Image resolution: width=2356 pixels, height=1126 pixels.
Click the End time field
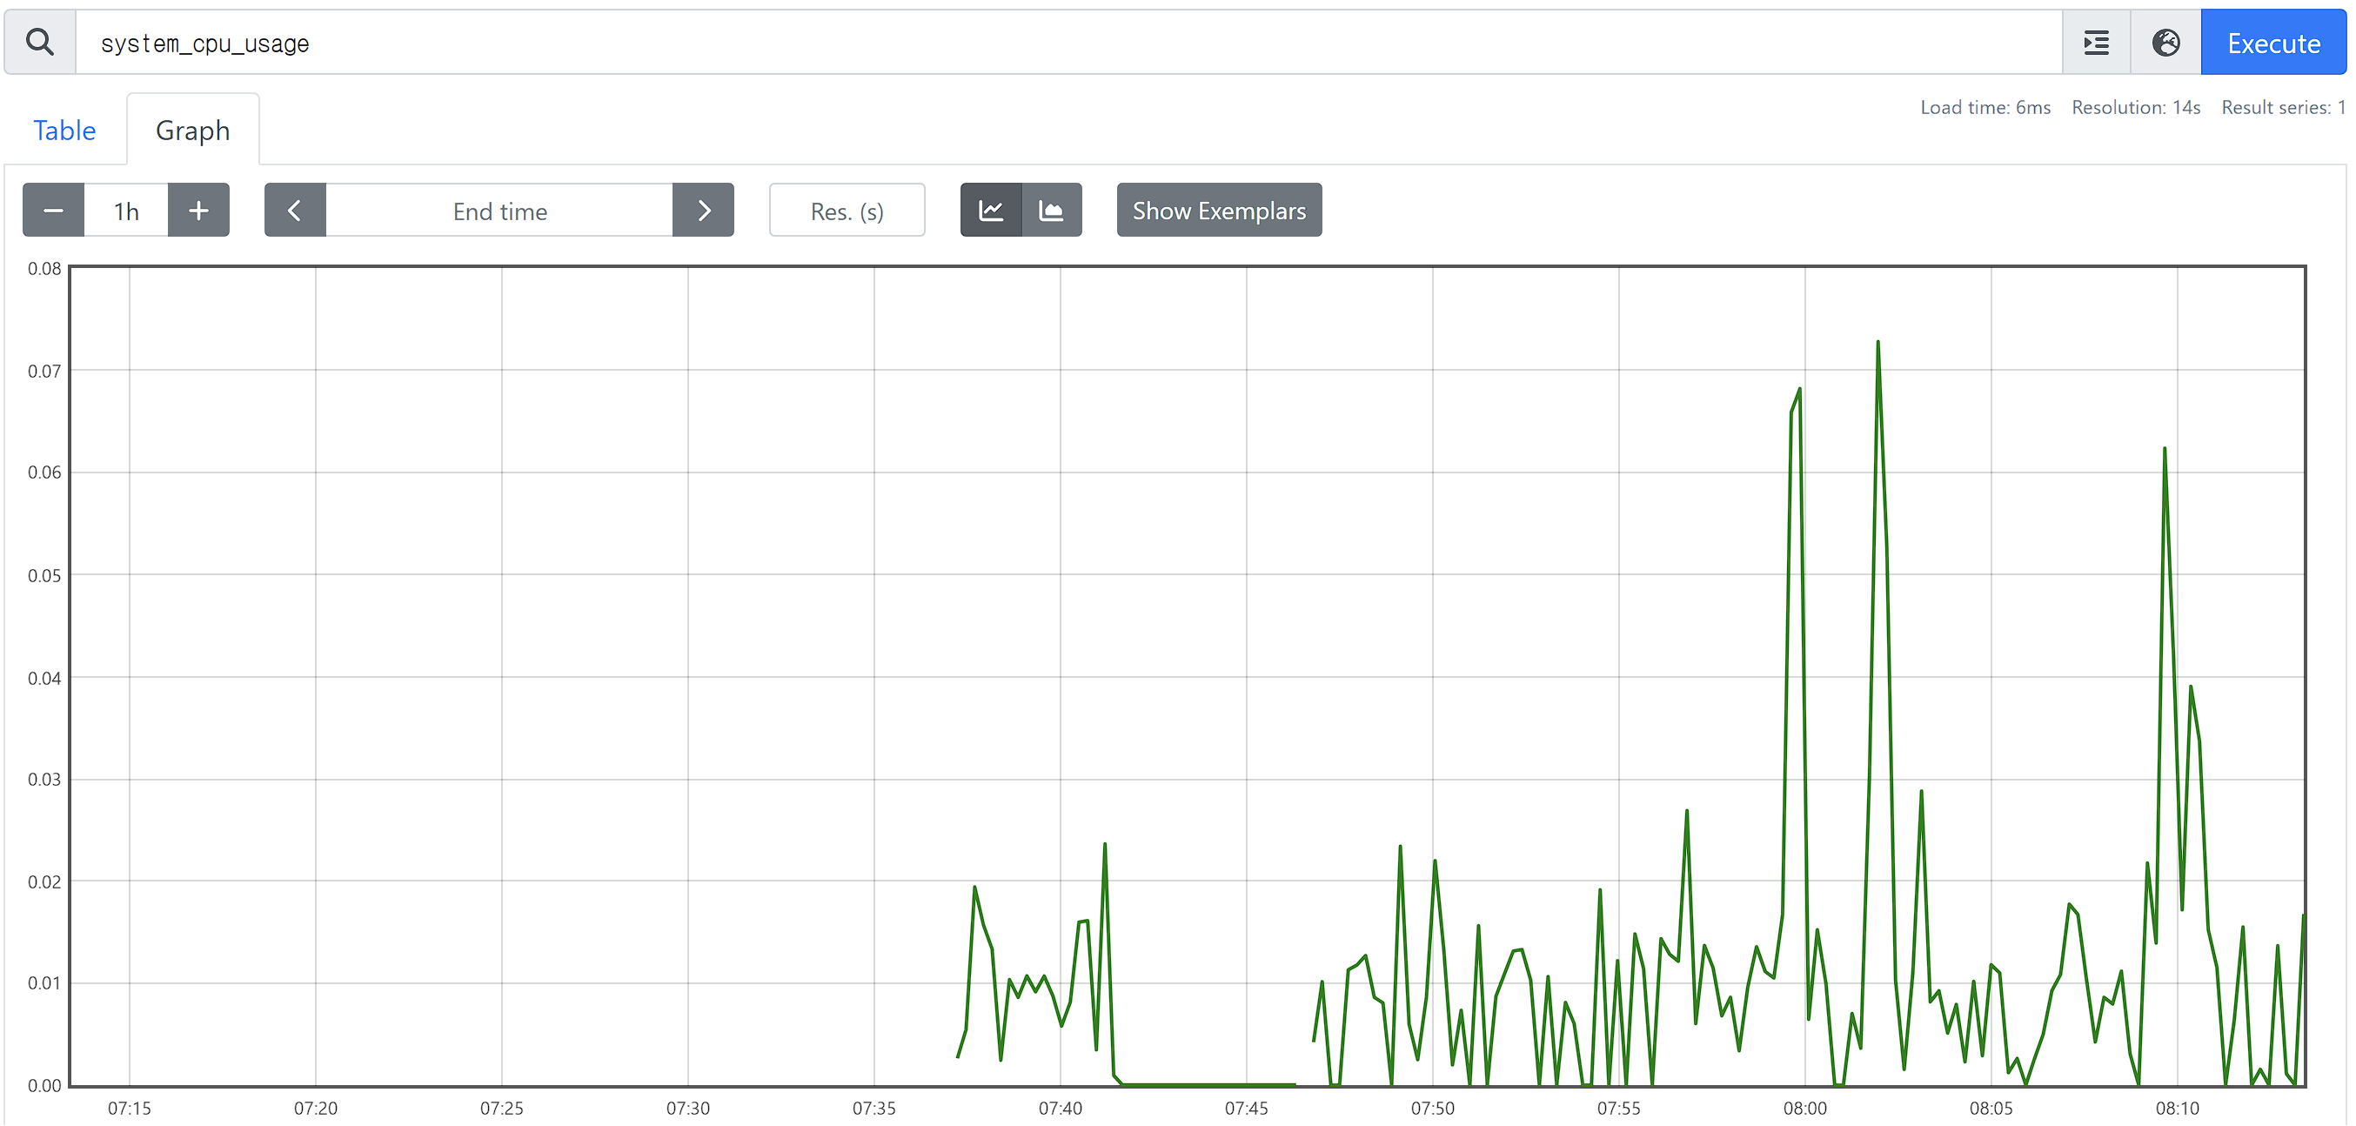[x=499, y=211]
